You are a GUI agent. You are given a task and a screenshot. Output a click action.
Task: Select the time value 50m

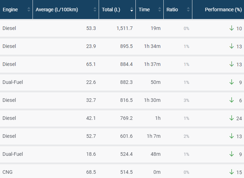tap(156, 82)
